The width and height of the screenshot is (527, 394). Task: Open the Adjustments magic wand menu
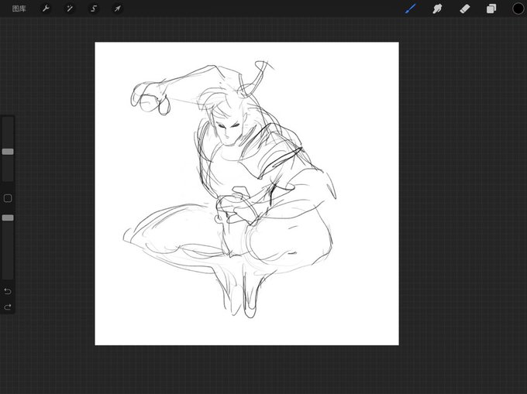70,9
